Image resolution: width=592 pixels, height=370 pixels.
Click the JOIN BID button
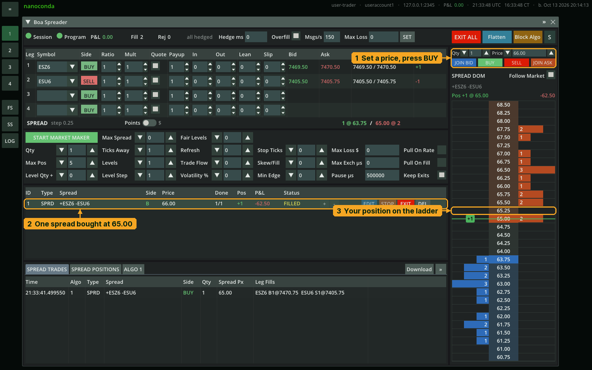coord(464,63)
